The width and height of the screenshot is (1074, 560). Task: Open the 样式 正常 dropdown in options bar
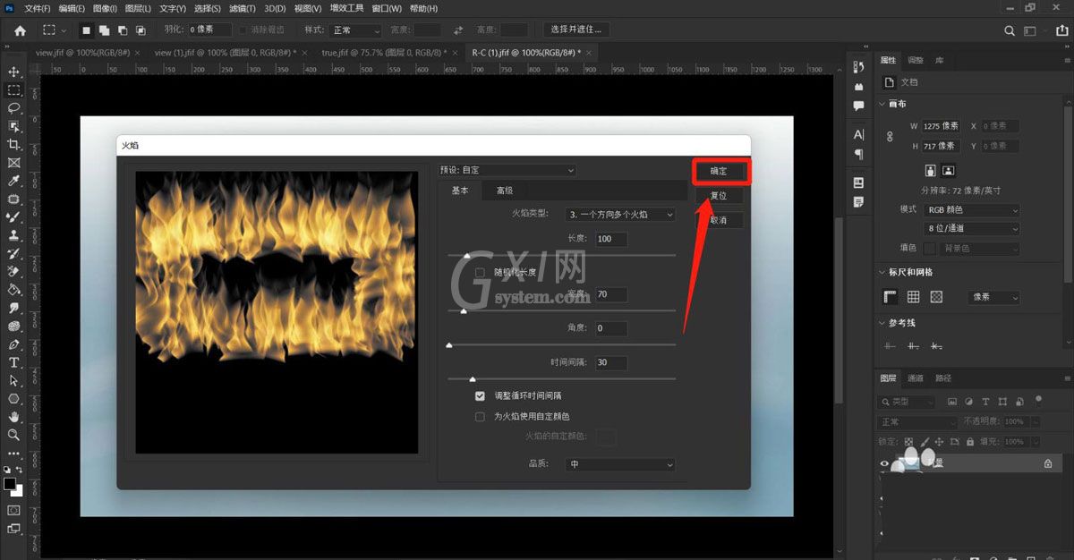click(x=356, y=30)
